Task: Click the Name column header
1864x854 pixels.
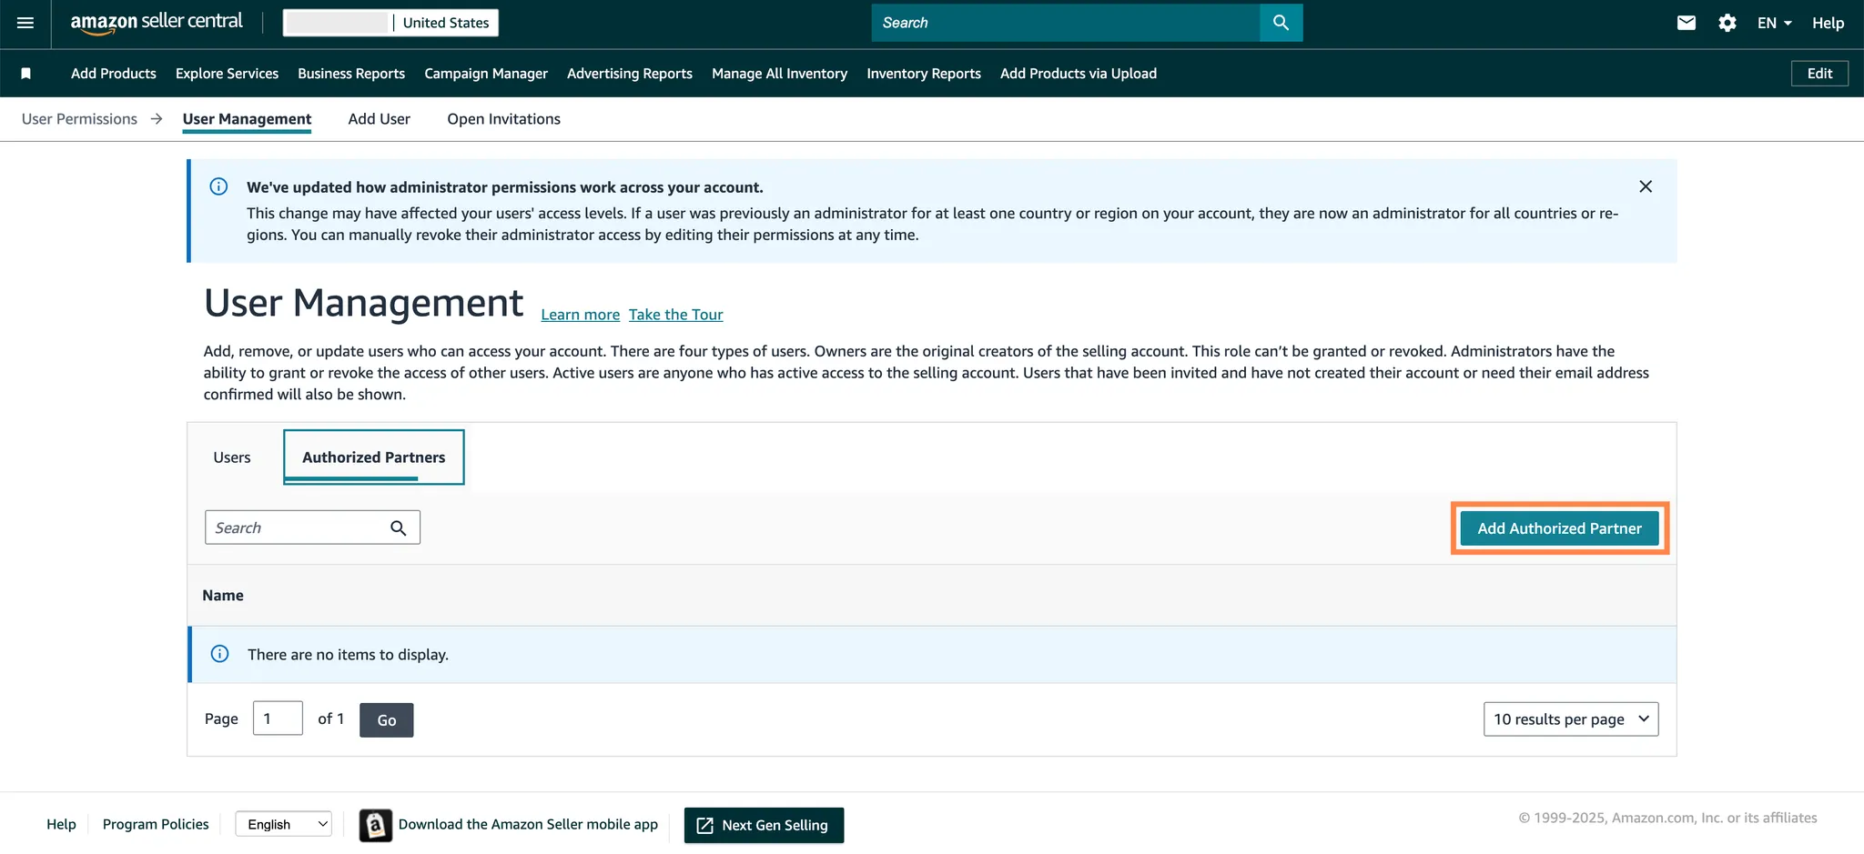Action: click(x=223, y=596)
